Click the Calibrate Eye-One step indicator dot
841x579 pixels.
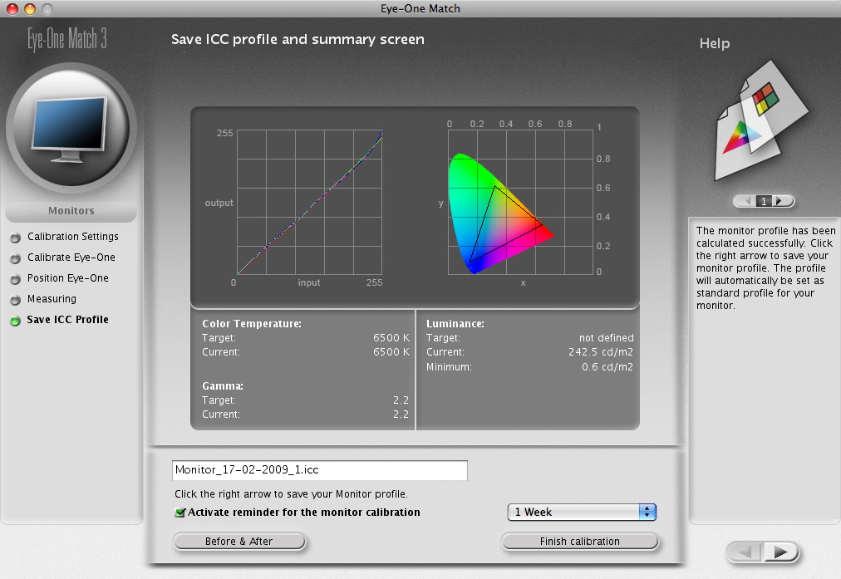tap(16, 258)
